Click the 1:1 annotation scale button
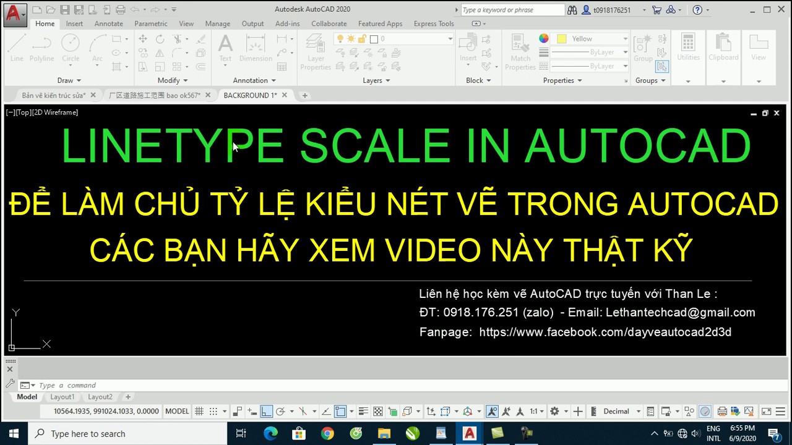 coord(536,412)
